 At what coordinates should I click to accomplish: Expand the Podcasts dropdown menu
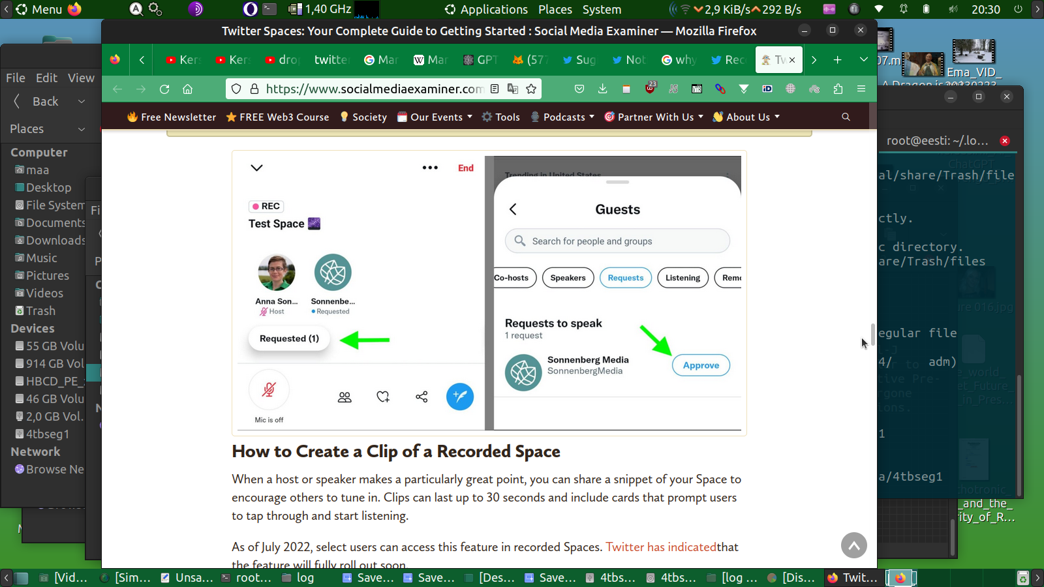562,117
